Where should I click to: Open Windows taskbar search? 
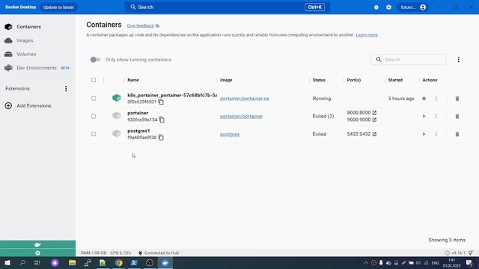(x=22, y=262)
